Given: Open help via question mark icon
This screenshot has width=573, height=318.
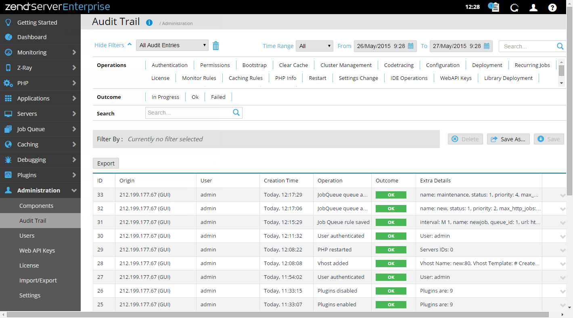Looking at the screenshot, I should [x=552, y=7].
